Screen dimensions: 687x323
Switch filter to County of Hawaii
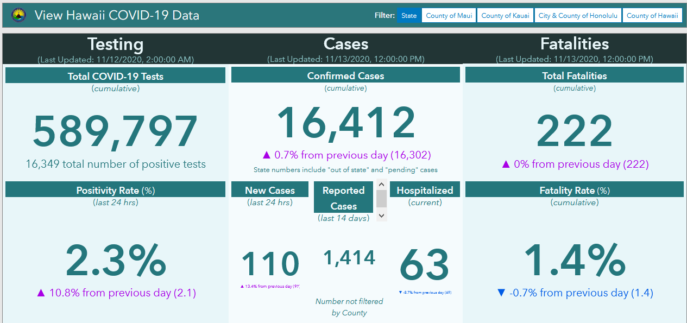652,16
